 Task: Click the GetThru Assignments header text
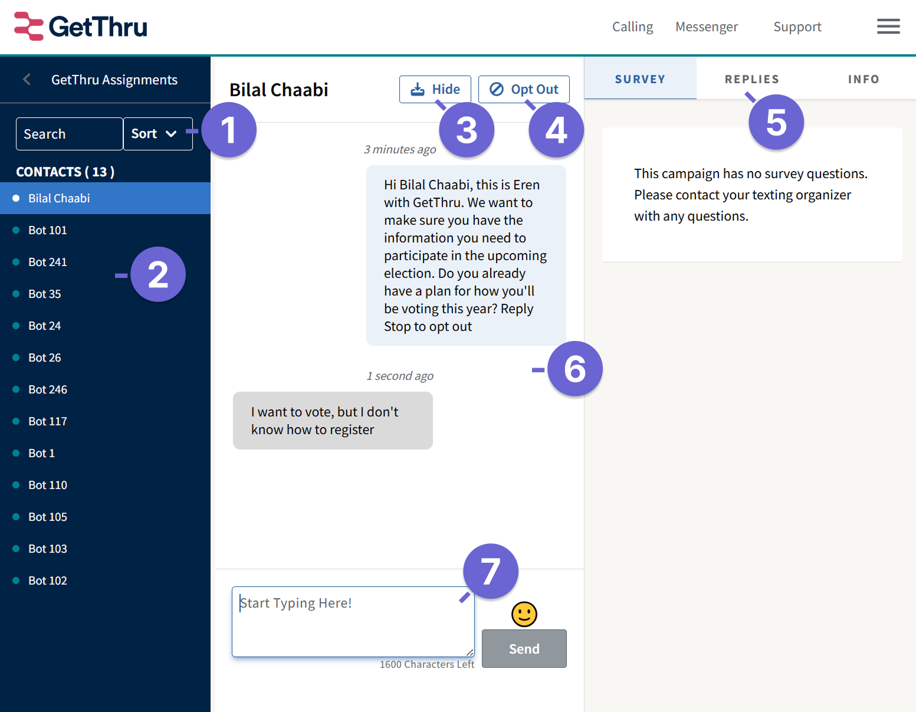coord(114,80)
